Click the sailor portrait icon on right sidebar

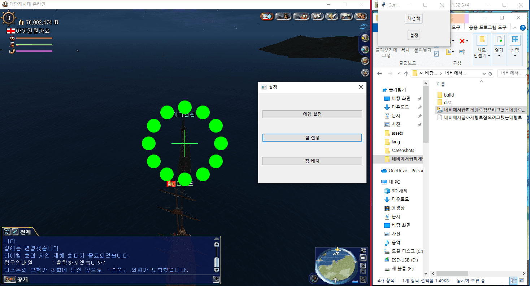(x=365, y=72)
